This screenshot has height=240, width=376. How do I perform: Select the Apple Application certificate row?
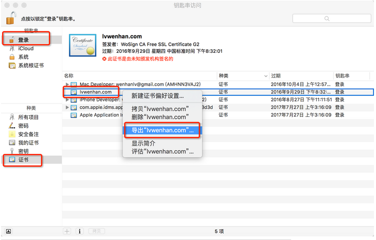click(x=218, y=115)
